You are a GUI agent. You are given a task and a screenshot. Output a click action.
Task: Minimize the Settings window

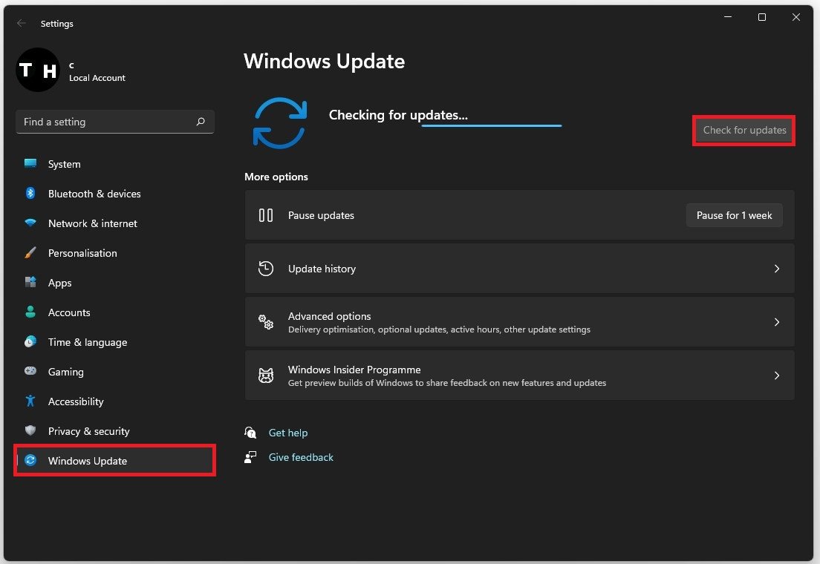727,17
